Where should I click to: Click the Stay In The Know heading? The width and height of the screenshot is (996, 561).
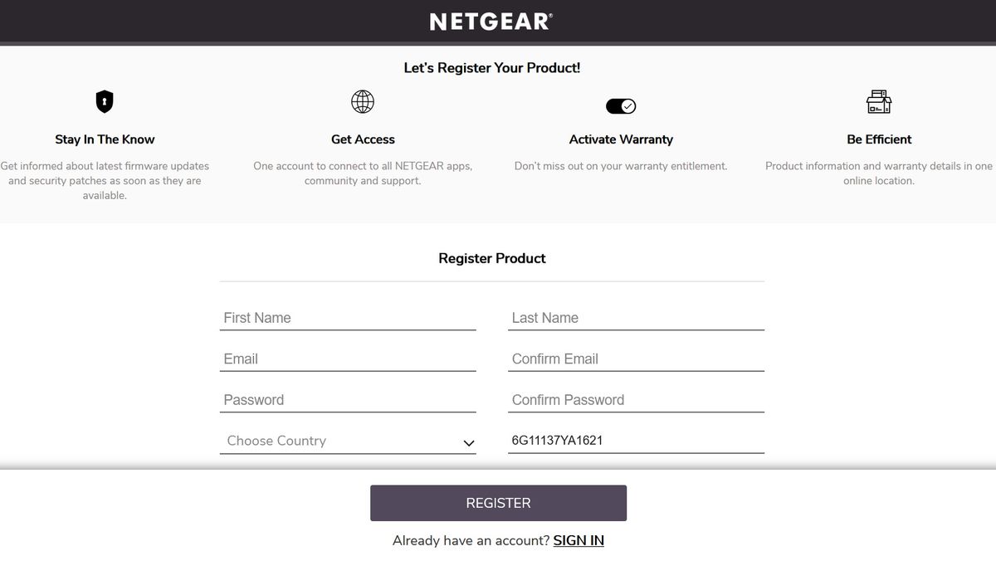pyautogui.click(x=104, y=139)
